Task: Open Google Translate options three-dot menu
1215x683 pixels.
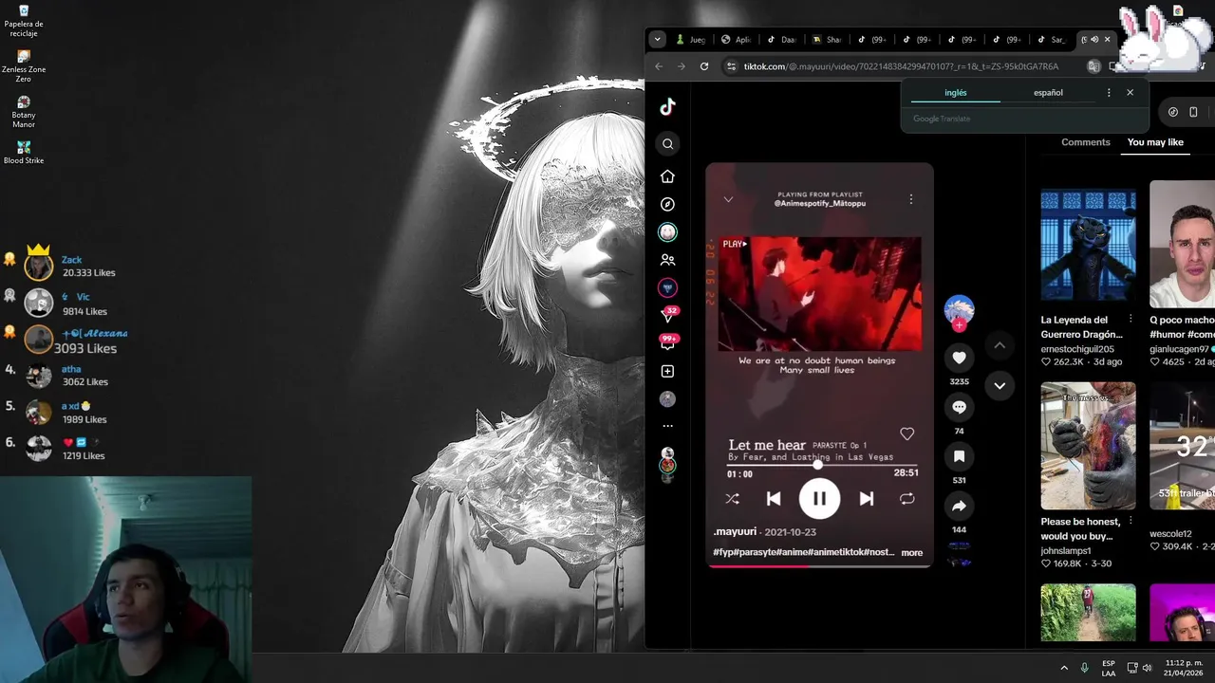Action: click(x=1109, y=93)
